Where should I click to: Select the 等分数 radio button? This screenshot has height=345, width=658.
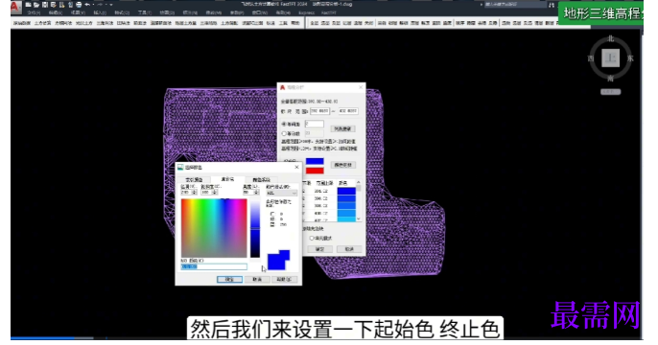(284, 134)
